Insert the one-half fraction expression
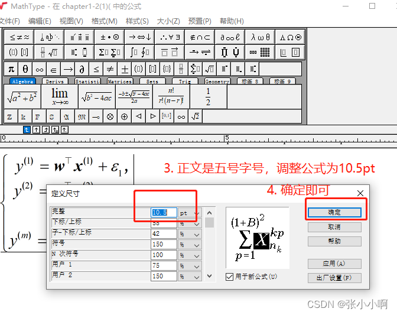397x315 pixels. pyautogui.click(x=208, y=96)
